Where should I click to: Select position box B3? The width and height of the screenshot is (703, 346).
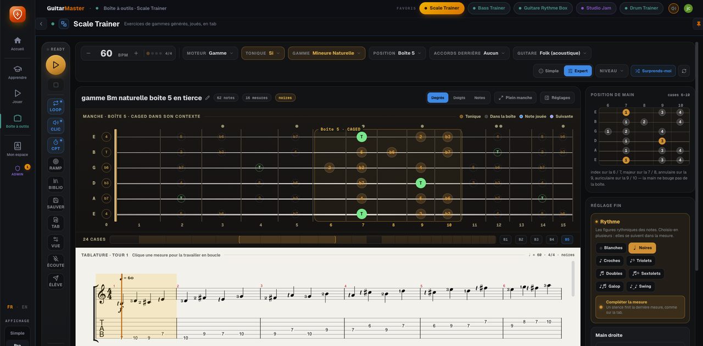coord(536,239)
